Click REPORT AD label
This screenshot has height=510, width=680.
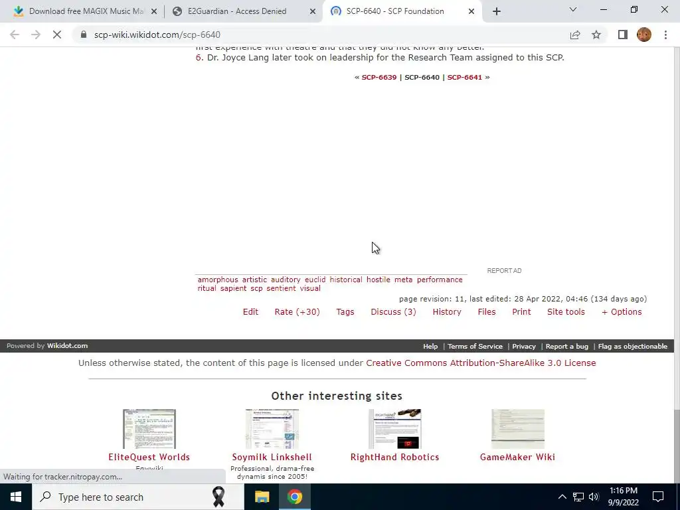(x=504, y=271)
